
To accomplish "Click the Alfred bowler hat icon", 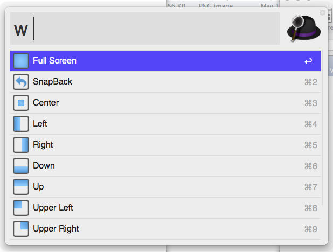I will (304, 29).
